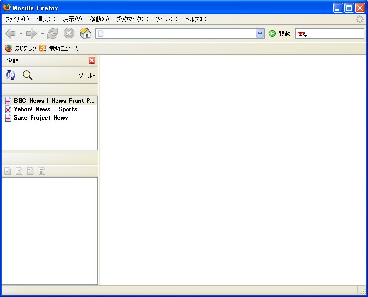Image resolution: width=368 pixels, height=297 pixels.
Task: Click the BBC News feed icon
Action: [x=8, y=101]
